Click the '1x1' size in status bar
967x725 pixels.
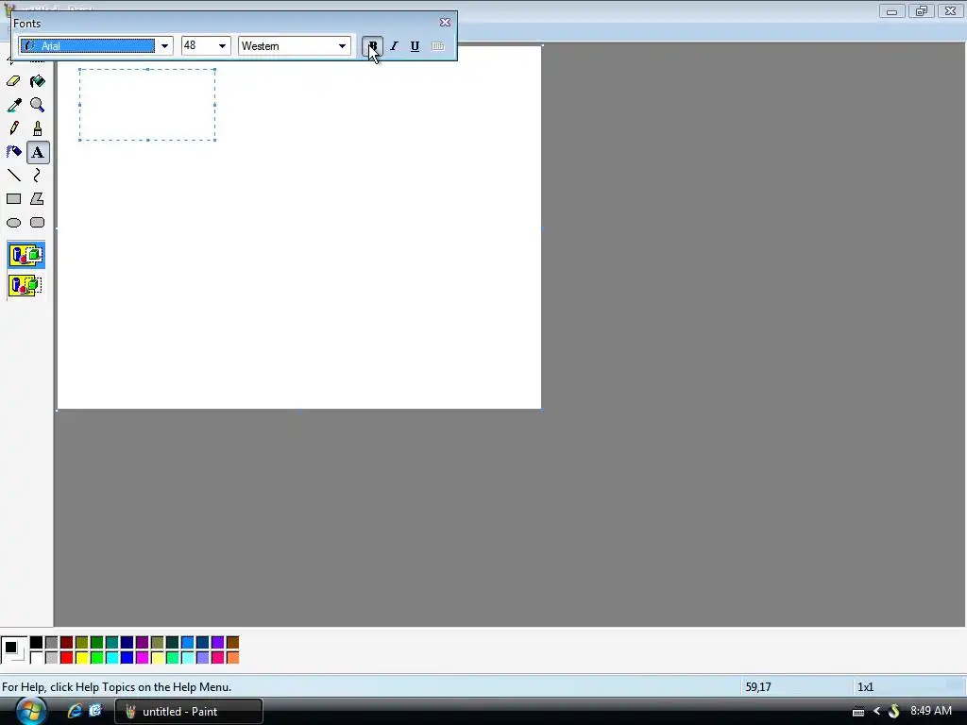tap(865, 687)
